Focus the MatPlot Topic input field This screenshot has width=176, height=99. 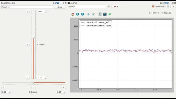90,7
